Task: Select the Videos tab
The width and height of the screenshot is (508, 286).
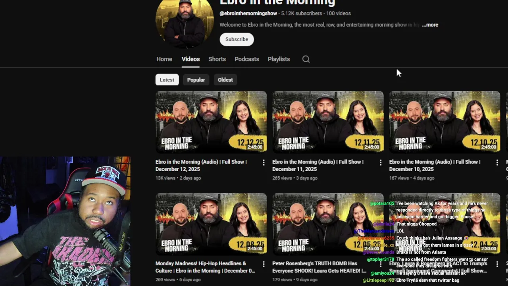Action: click(190, 59)
